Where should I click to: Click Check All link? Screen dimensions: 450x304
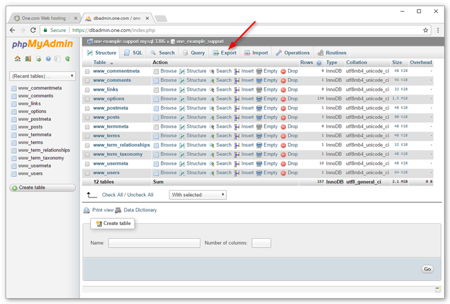(112, 195)
